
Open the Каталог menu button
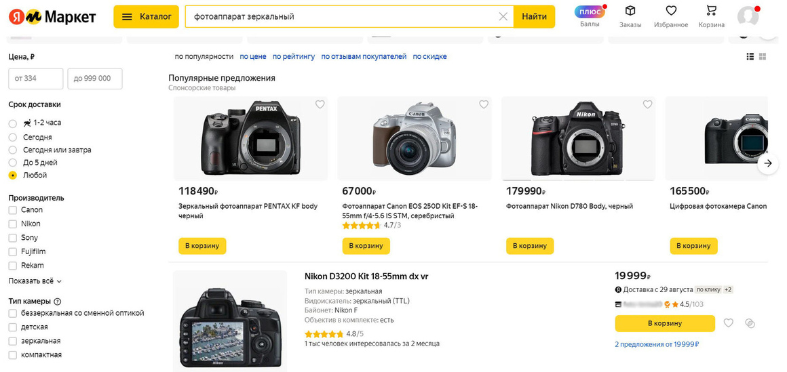click(x=146, y=16)
